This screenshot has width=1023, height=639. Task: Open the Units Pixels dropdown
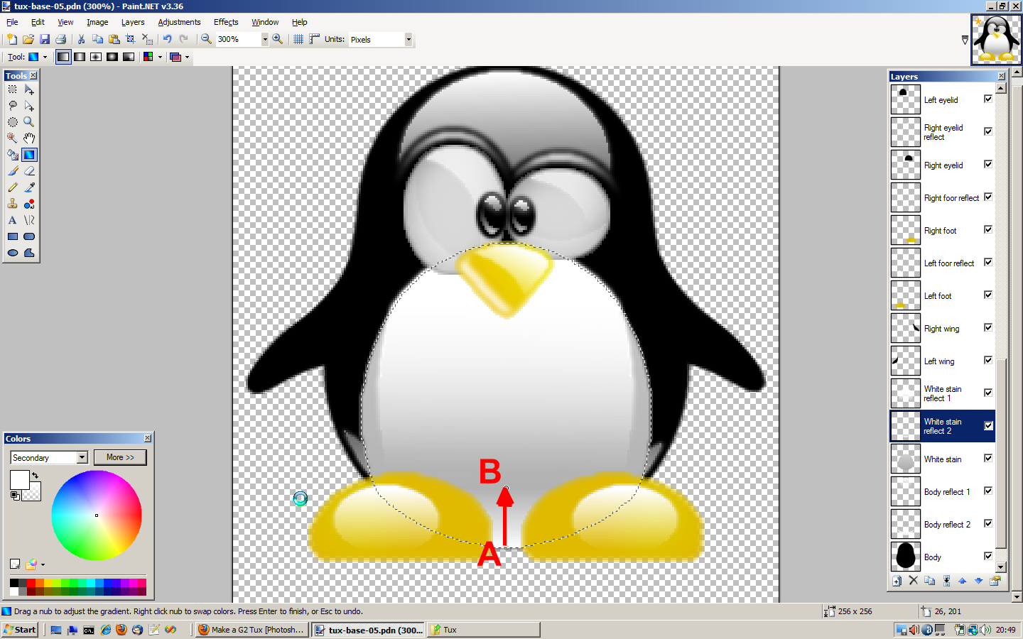point(408,40)
